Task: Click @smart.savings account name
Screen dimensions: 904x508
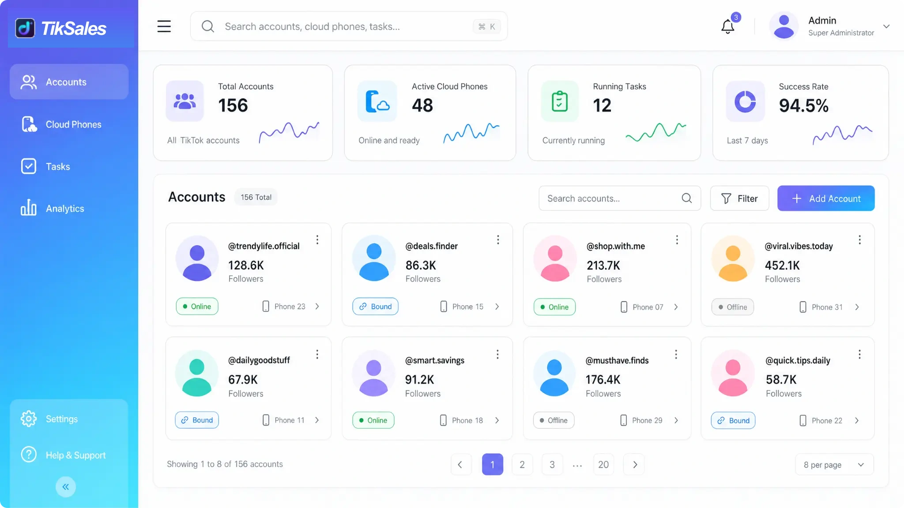Action: click(x=435, y=360)
